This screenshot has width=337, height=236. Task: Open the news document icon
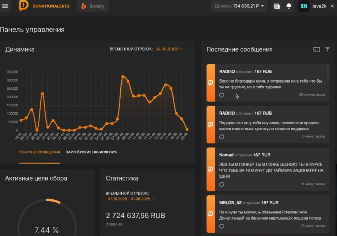coord(277,6)
